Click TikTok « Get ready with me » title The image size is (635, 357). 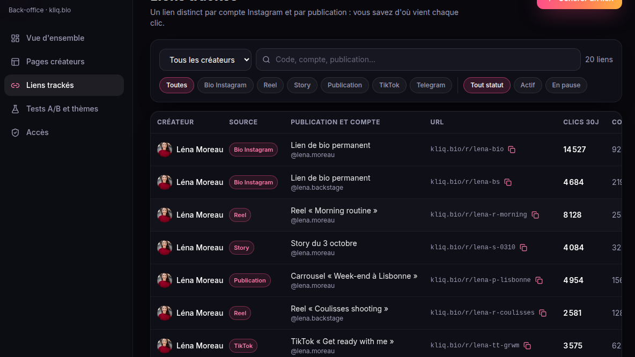tap(342, 341)
